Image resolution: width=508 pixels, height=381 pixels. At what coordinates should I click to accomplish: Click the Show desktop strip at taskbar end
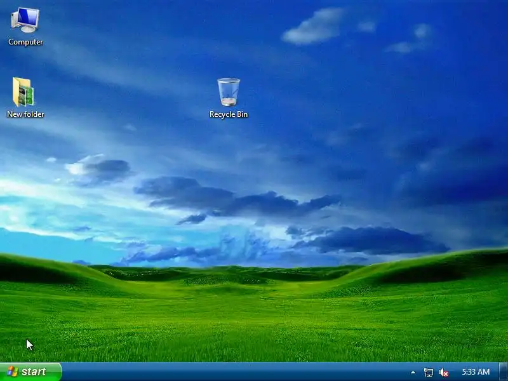tap(504, 372)
